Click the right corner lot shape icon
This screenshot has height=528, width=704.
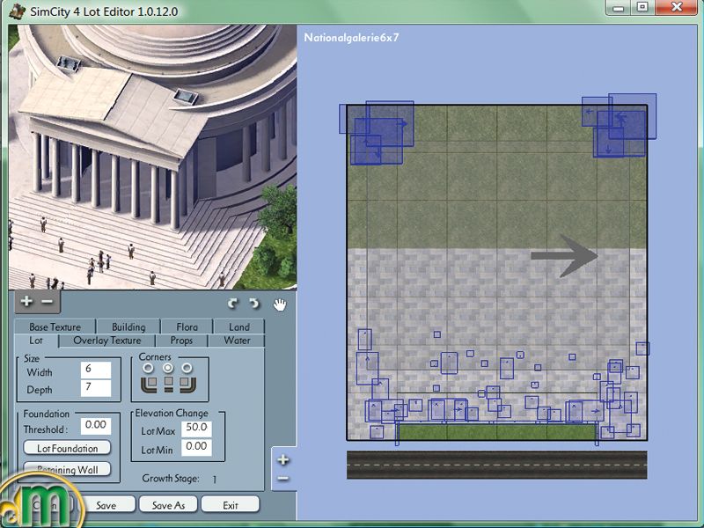(187, 385)
